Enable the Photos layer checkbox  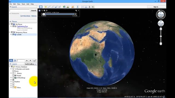pyautogui.click(x=13, y=73)
